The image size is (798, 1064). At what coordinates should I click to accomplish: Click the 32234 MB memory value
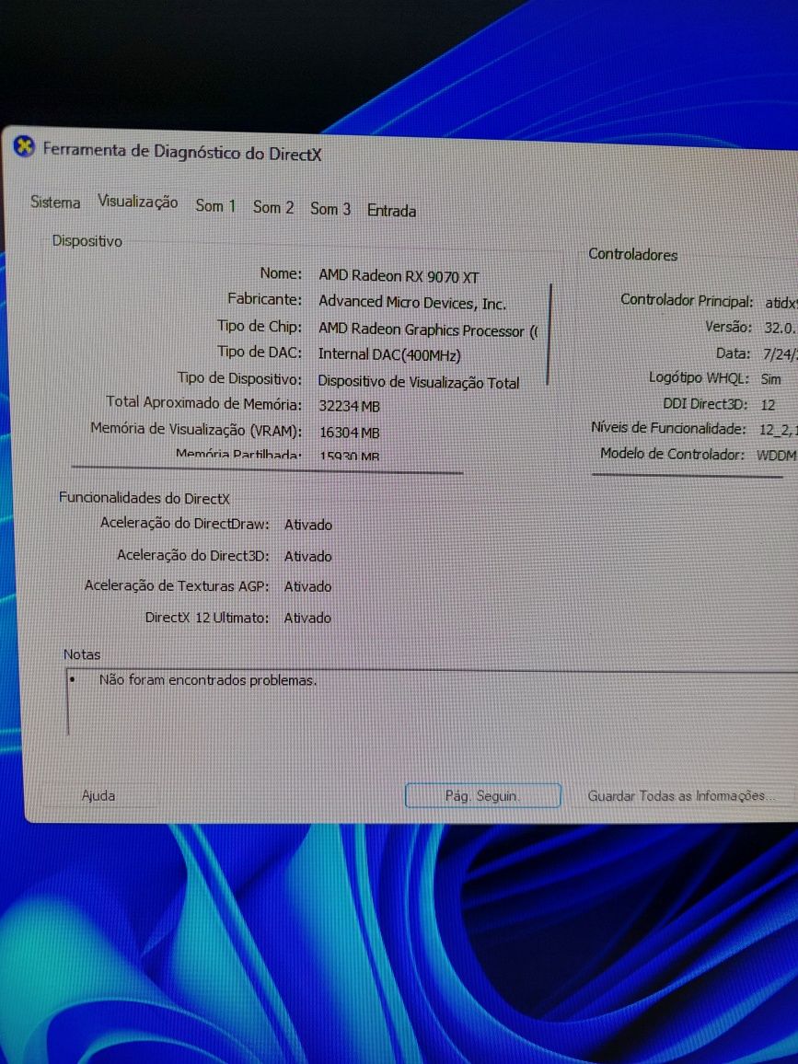point(350,407)
